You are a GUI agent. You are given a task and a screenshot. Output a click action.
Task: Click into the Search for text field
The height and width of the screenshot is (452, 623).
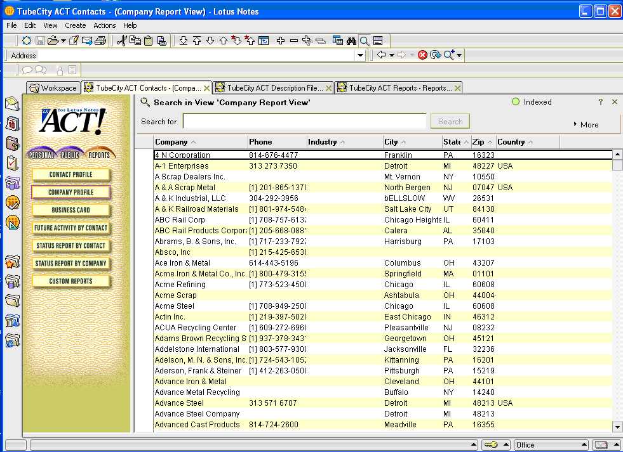click(x=304, y=121)
